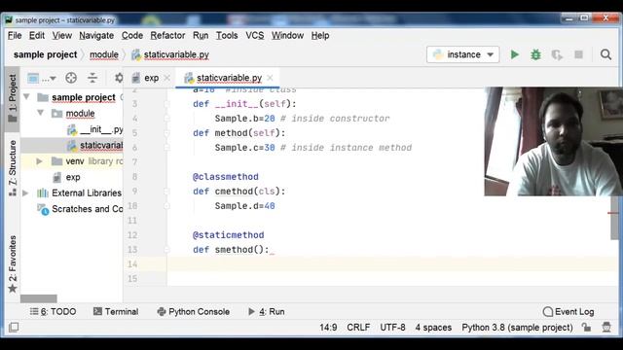Open the Refactor menu
Viewport: 623px width, 350px height.
click(x=167, y=35)
